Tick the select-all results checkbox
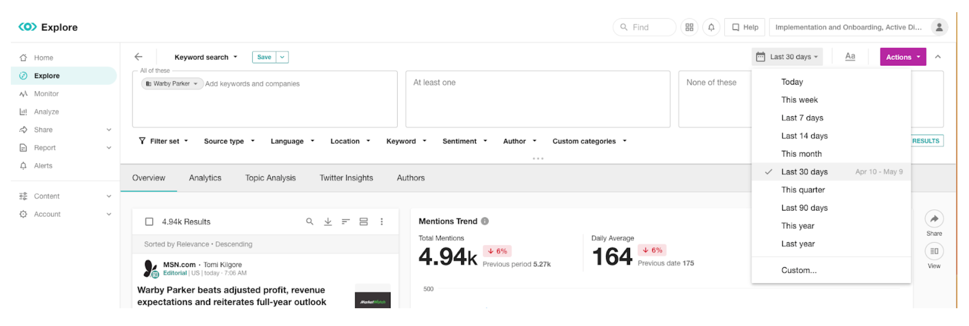This screenshot has width=969, height=326. (149, 222)
